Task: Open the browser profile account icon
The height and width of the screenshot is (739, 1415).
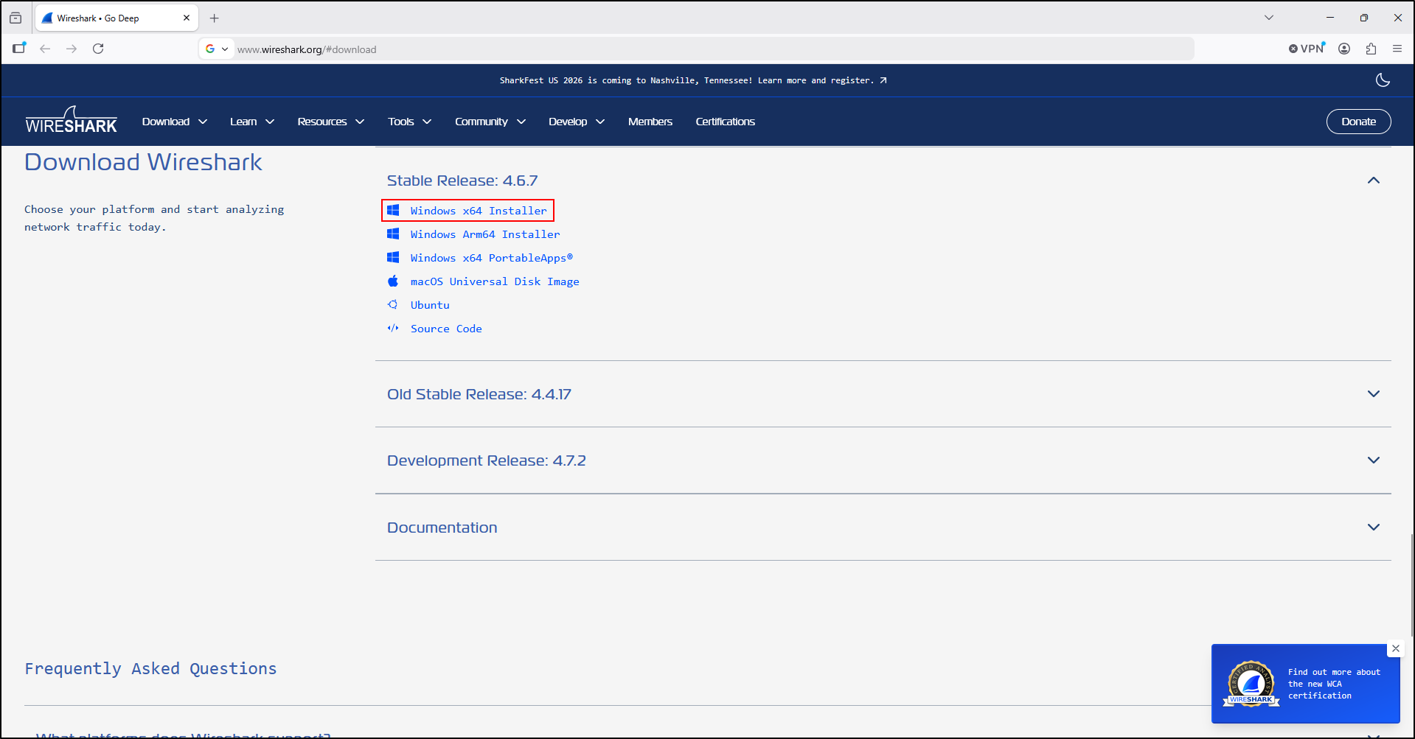Action: (1344, 49)
